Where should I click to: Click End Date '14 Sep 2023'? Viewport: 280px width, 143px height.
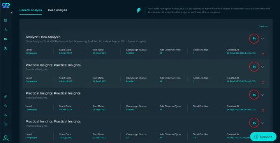click(99, 81)
